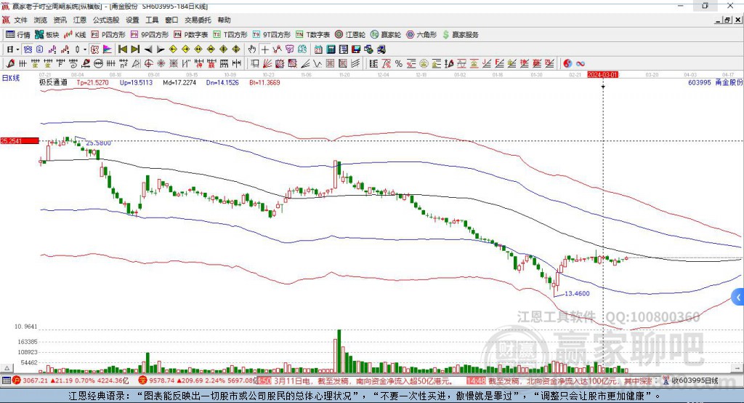Jump to first bar with skip-to-start arrow
744x403 pixels.
pyautogui.click(x=122, y=49)
